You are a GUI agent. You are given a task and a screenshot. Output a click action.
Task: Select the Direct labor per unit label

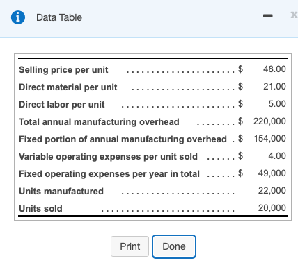point(62,104)
